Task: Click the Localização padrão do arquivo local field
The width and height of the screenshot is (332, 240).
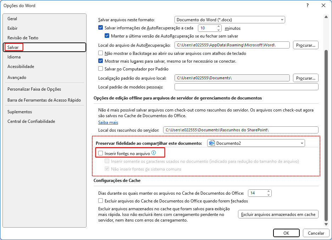Action: (x=232, y=78)
